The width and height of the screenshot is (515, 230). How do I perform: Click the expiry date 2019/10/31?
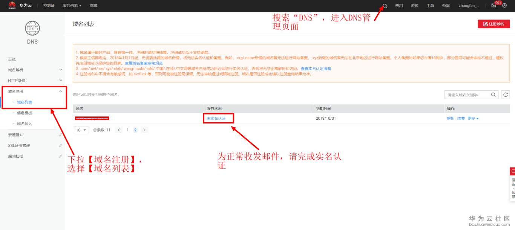tap(325, 118)
